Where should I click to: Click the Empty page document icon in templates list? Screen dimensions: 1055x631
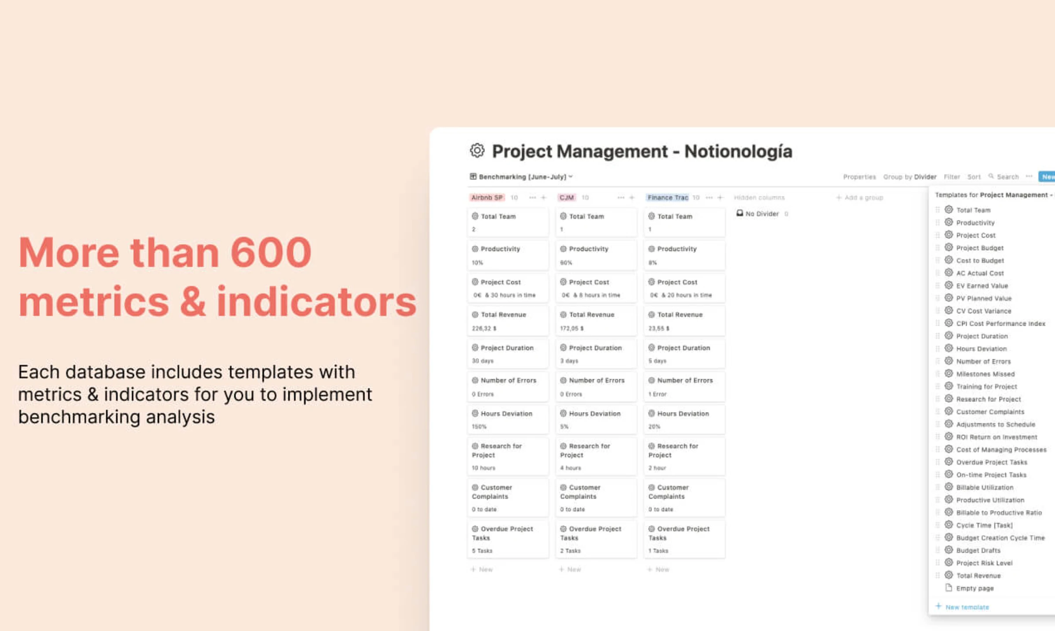(x=948, y=588)
